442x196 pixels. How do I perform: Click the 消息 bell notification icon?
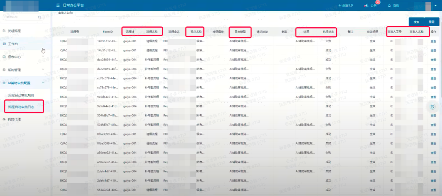click(x=390, y=6)
